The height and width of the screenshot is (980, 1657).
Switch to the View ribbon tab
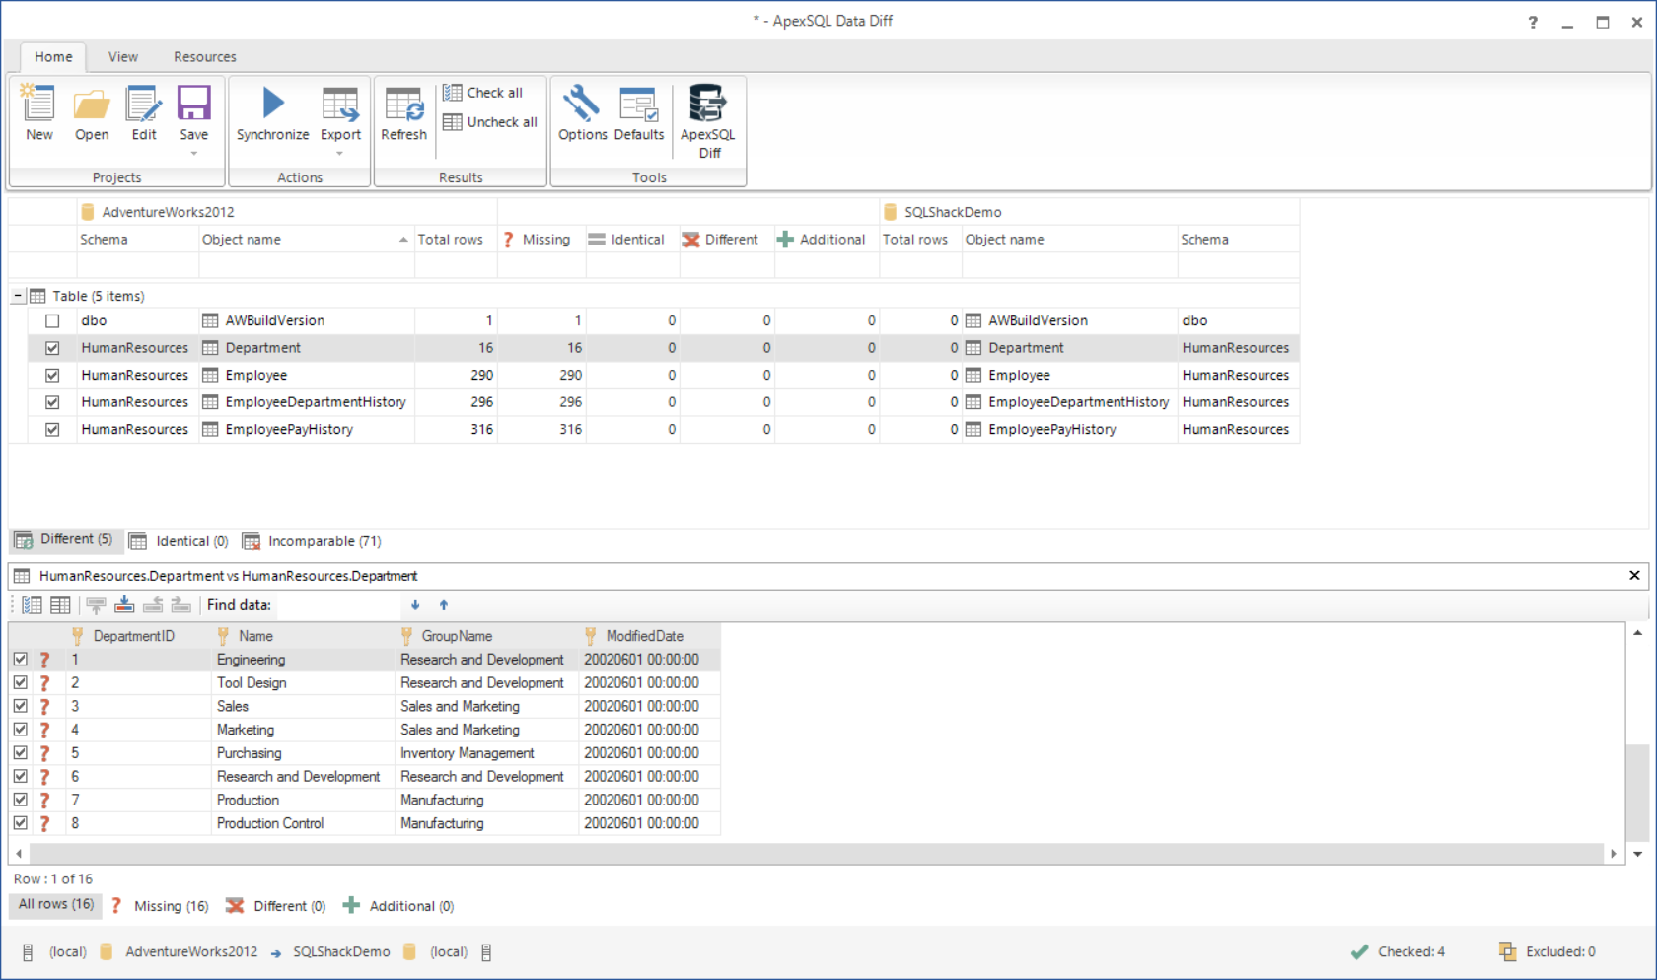123,57
